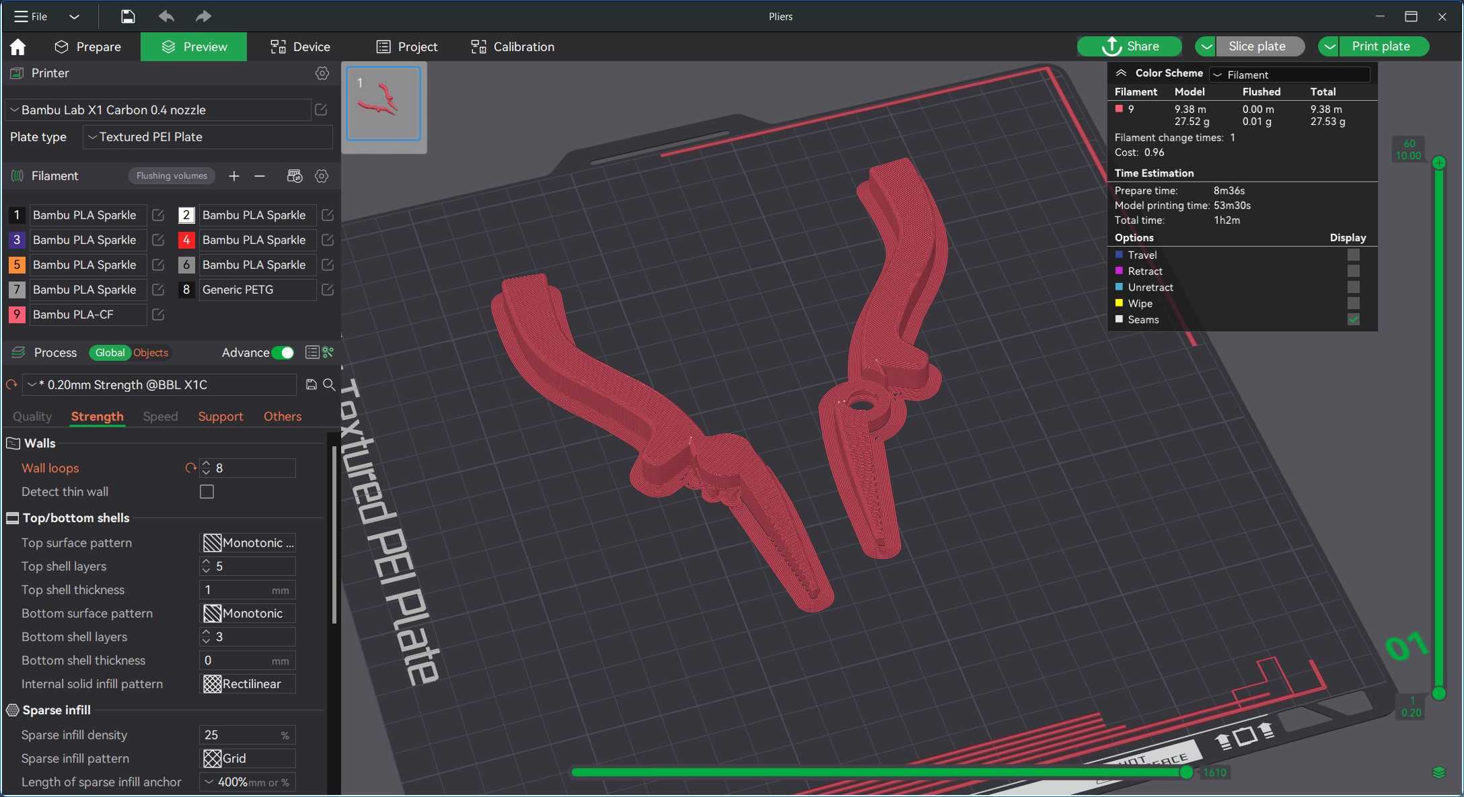Click the AMS filament sync icon
1464x797 pixels.
coord(295,176)
